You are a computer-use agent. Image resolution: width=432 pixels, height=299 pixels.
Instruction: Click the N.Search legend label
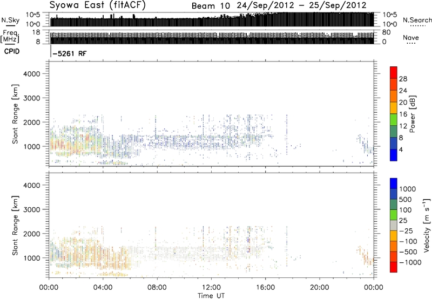pyautogui.click(x=417, y=20)
